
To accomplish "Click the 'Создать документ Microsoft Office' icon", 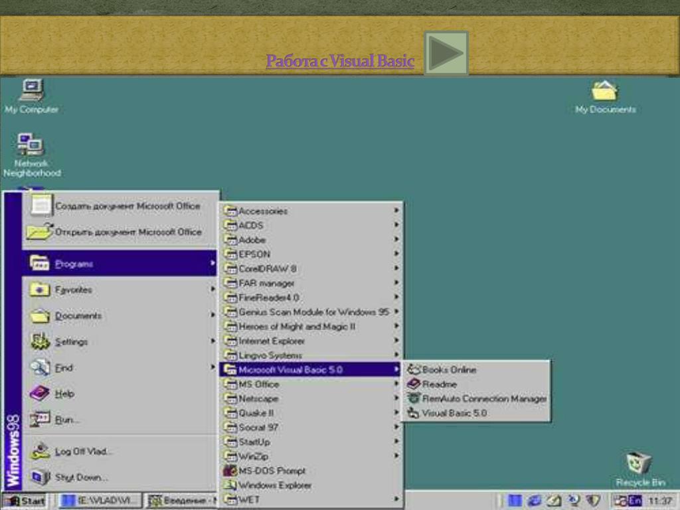I will 41,206.
